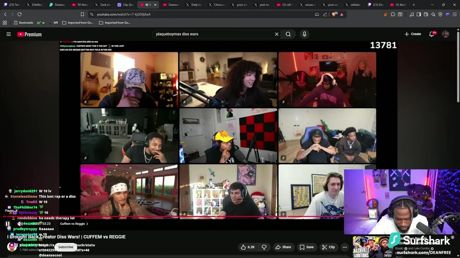Image resolution: width=460 pixels, height=258 pixels.
Task: Seek on the red video progress bar
Action: 174,217
